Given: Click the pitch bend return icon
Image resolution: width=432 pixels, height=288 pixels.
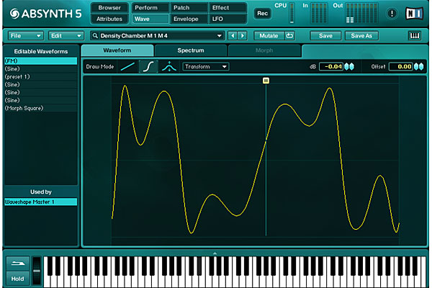Looking at the screenshot, I should point(17,264).
